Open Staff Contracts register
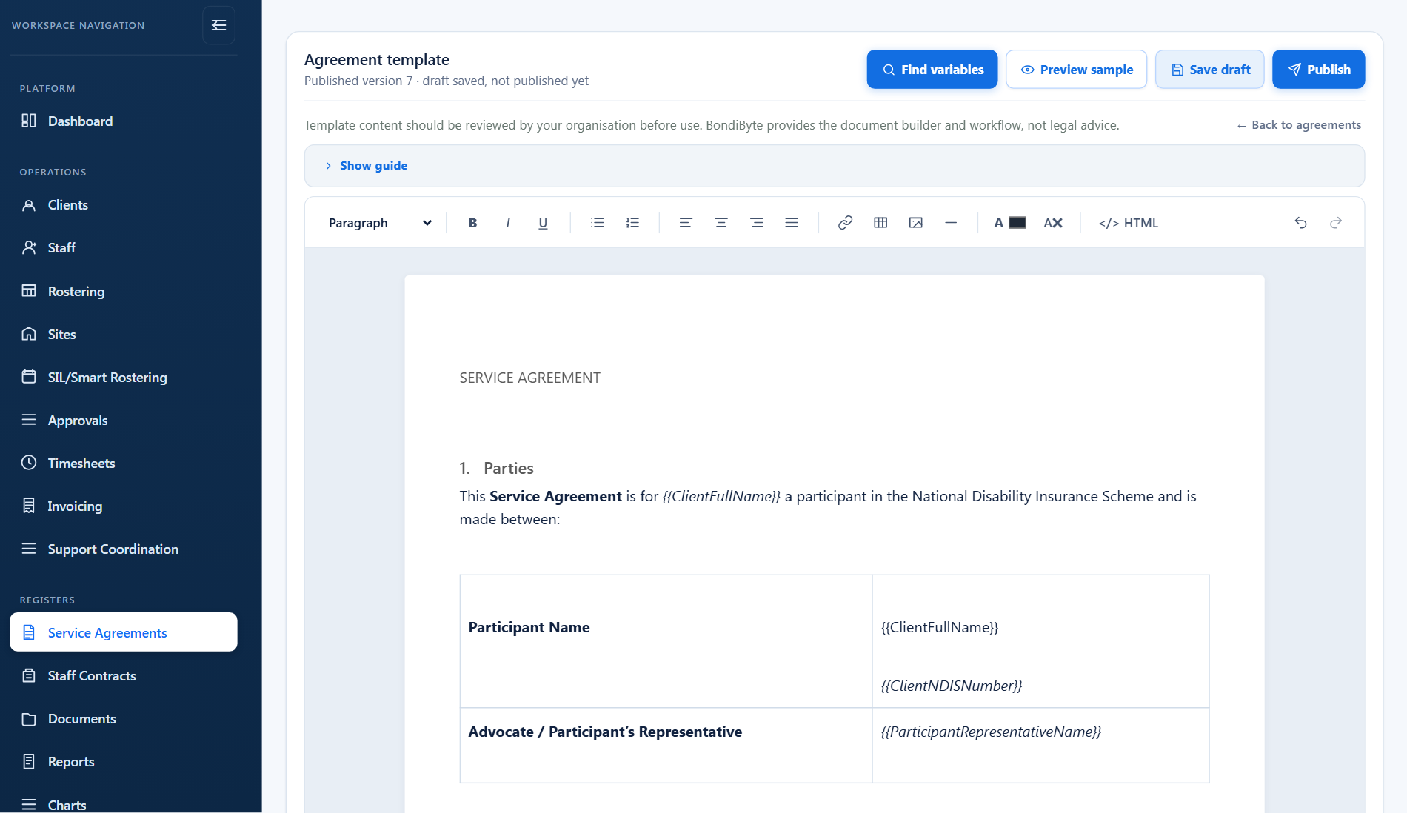Viewport: 1407px width, 813px height. pos(123,675)
